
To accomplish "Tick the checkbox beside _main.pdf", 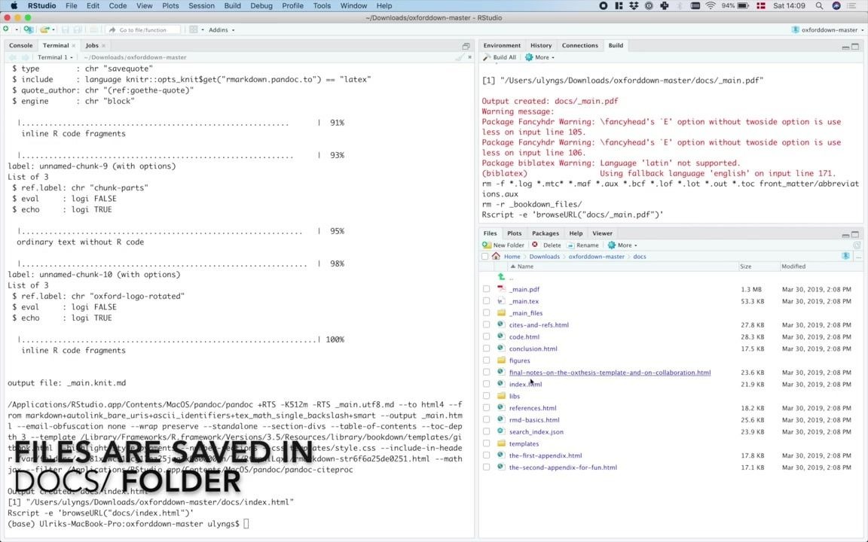I will click(486, 289).
